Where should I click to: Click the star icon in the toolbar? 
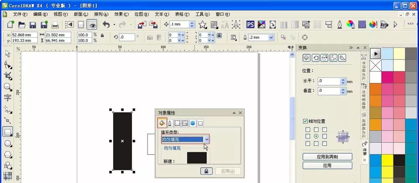tap(202, 25)
